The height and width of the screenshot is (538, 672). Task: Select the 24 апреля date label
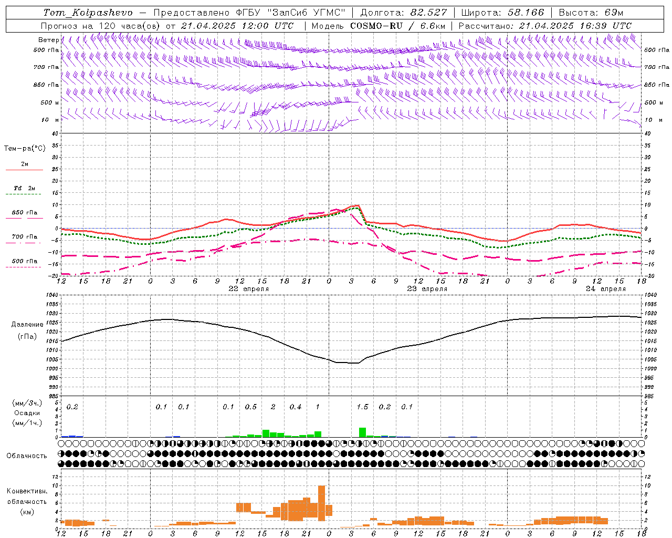pyautogui.click(x=606, y=289)
